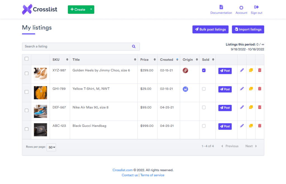
Task: Edit the Golden Heels listing with pencil icon
Action: [x=242, y=71]
